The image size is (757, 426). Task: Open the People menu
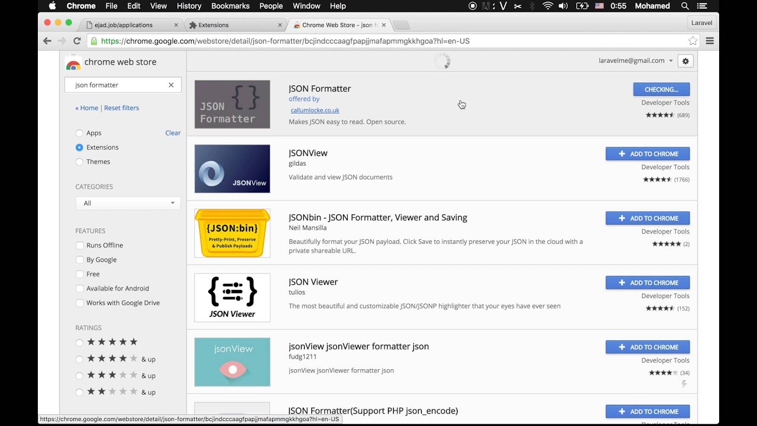[271, 6]
